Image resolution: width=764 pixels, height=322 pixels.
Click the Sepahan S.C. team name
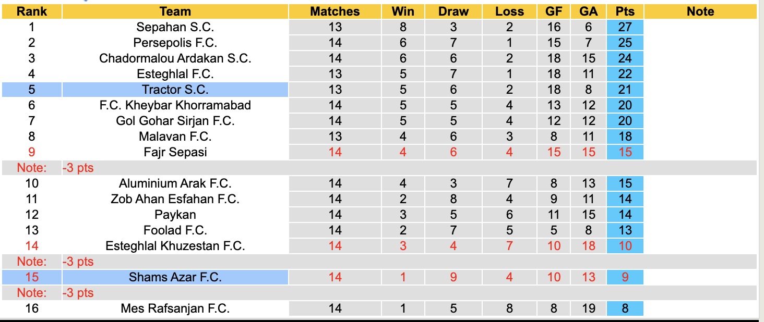[175, 27]
